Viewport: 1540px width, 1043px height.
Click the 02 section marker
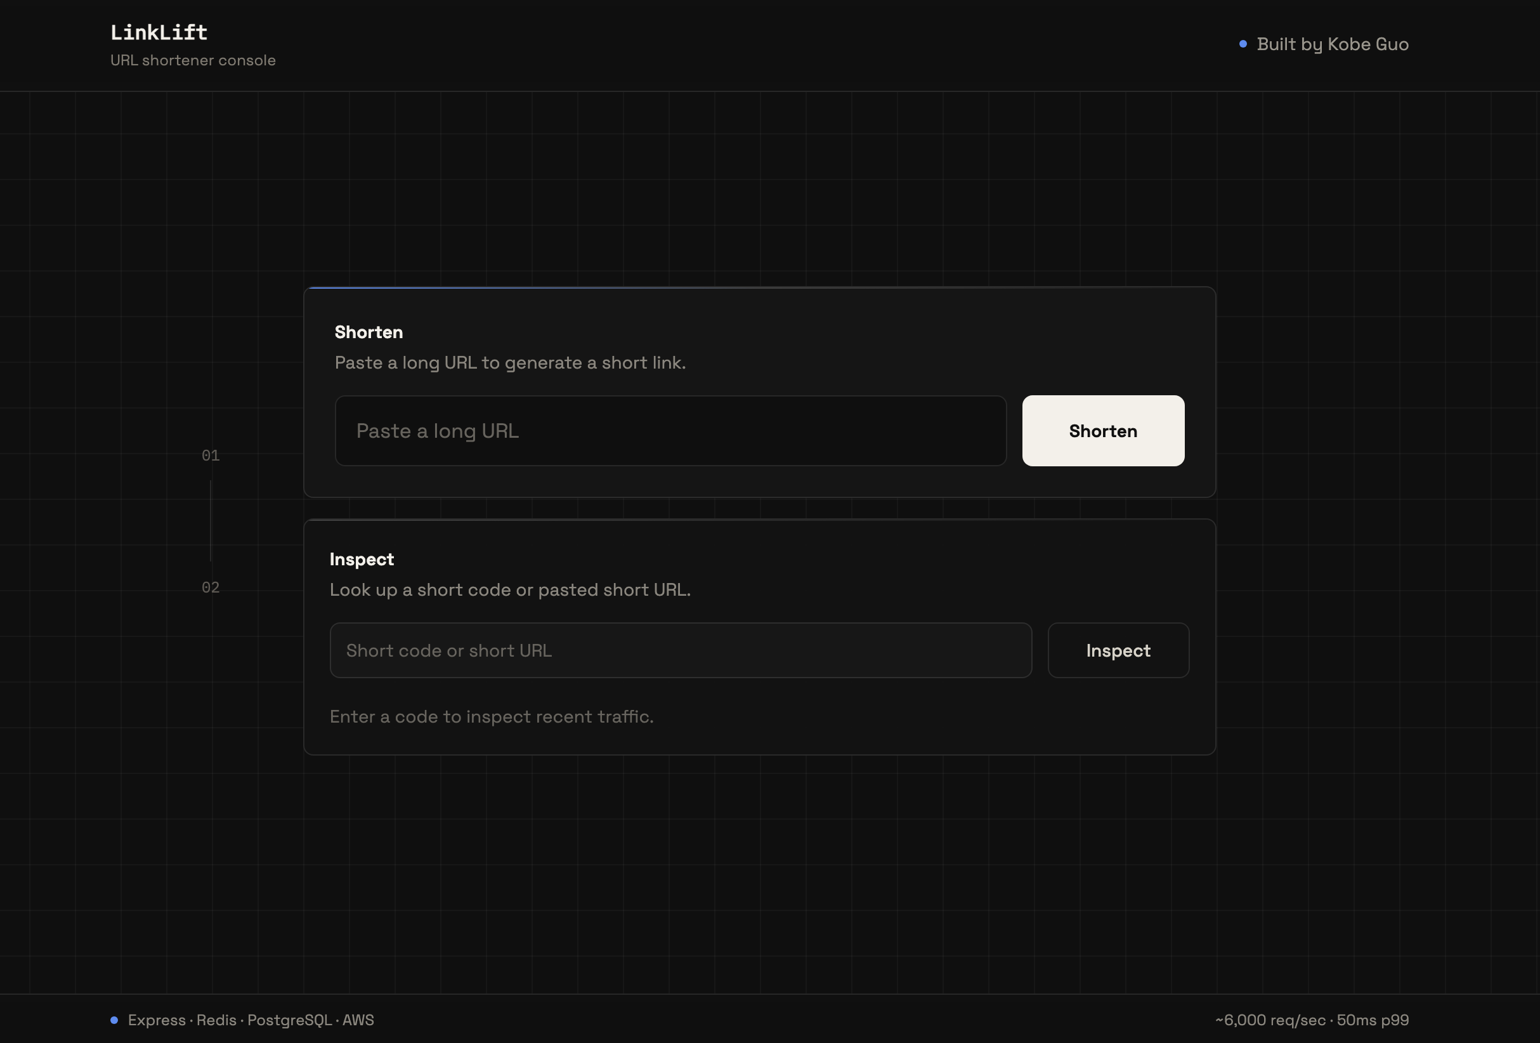(210, 587)
